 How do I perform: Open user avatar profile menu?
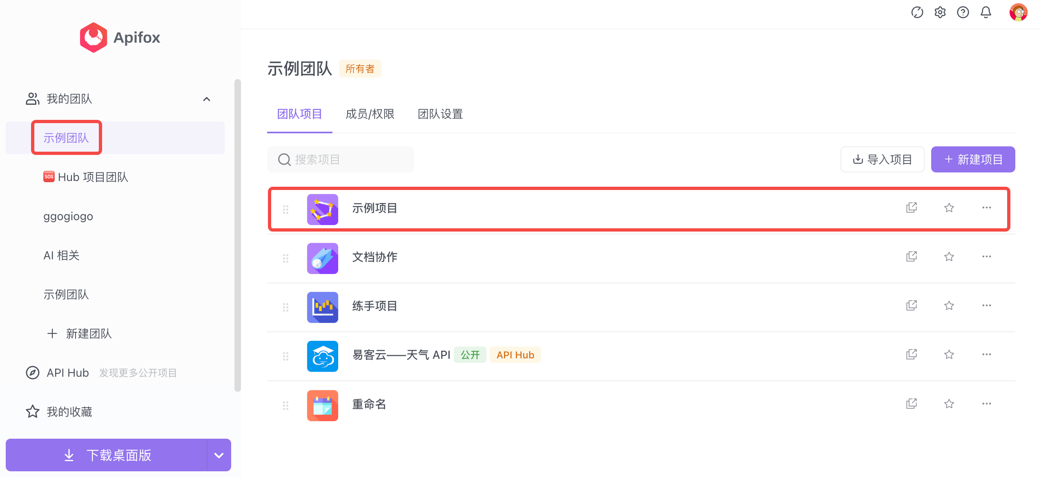tap(1018, 13)
